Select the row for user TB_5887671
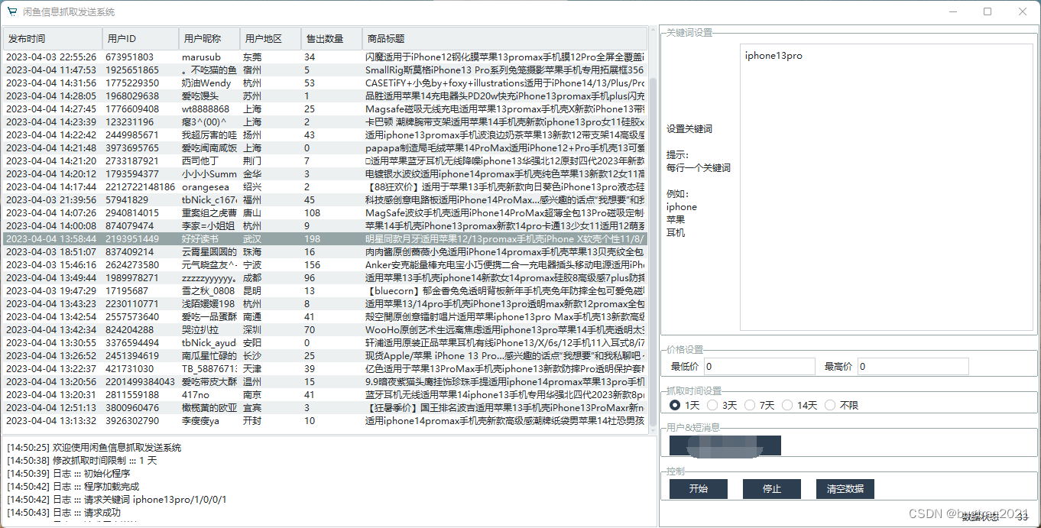 (x=325, y=369)
